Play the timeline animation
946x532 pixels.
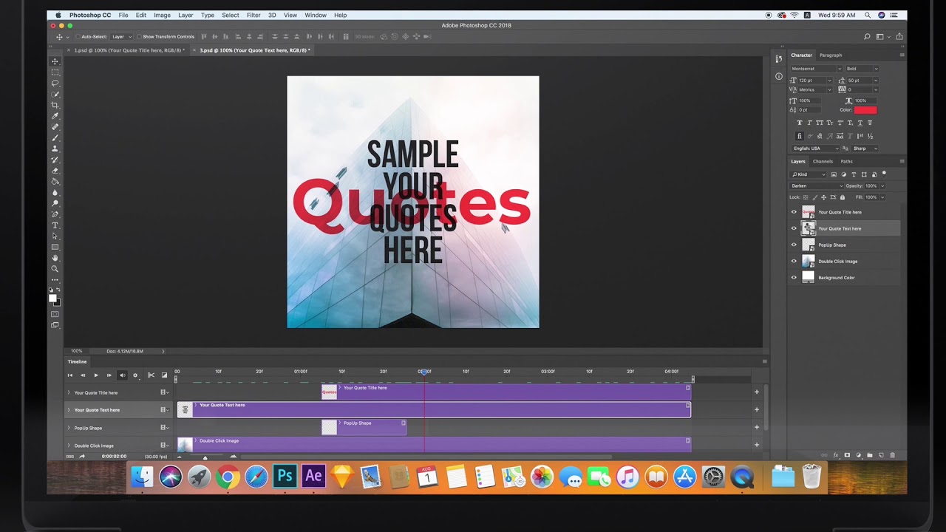click(96, 375)
